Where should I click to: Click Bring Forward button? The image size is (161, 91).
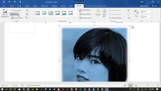point(115,10)
